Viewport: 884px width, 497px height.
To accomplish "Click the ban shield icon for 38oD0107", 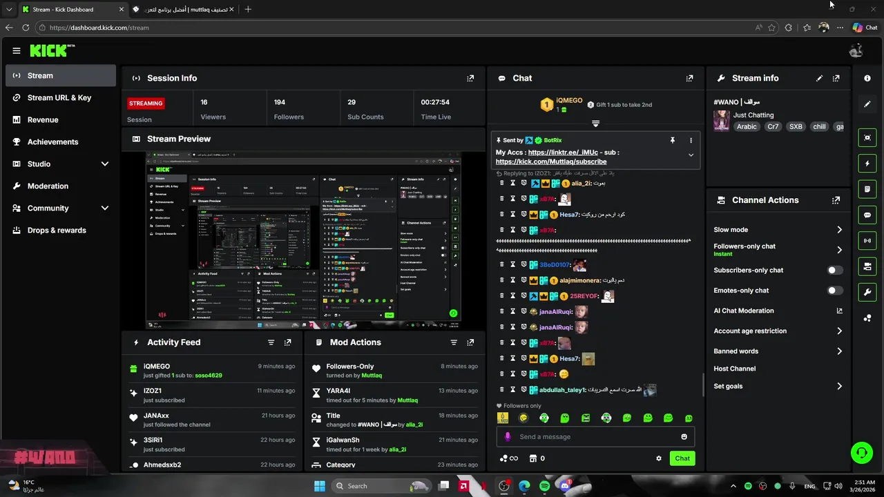I will [523, 265].
